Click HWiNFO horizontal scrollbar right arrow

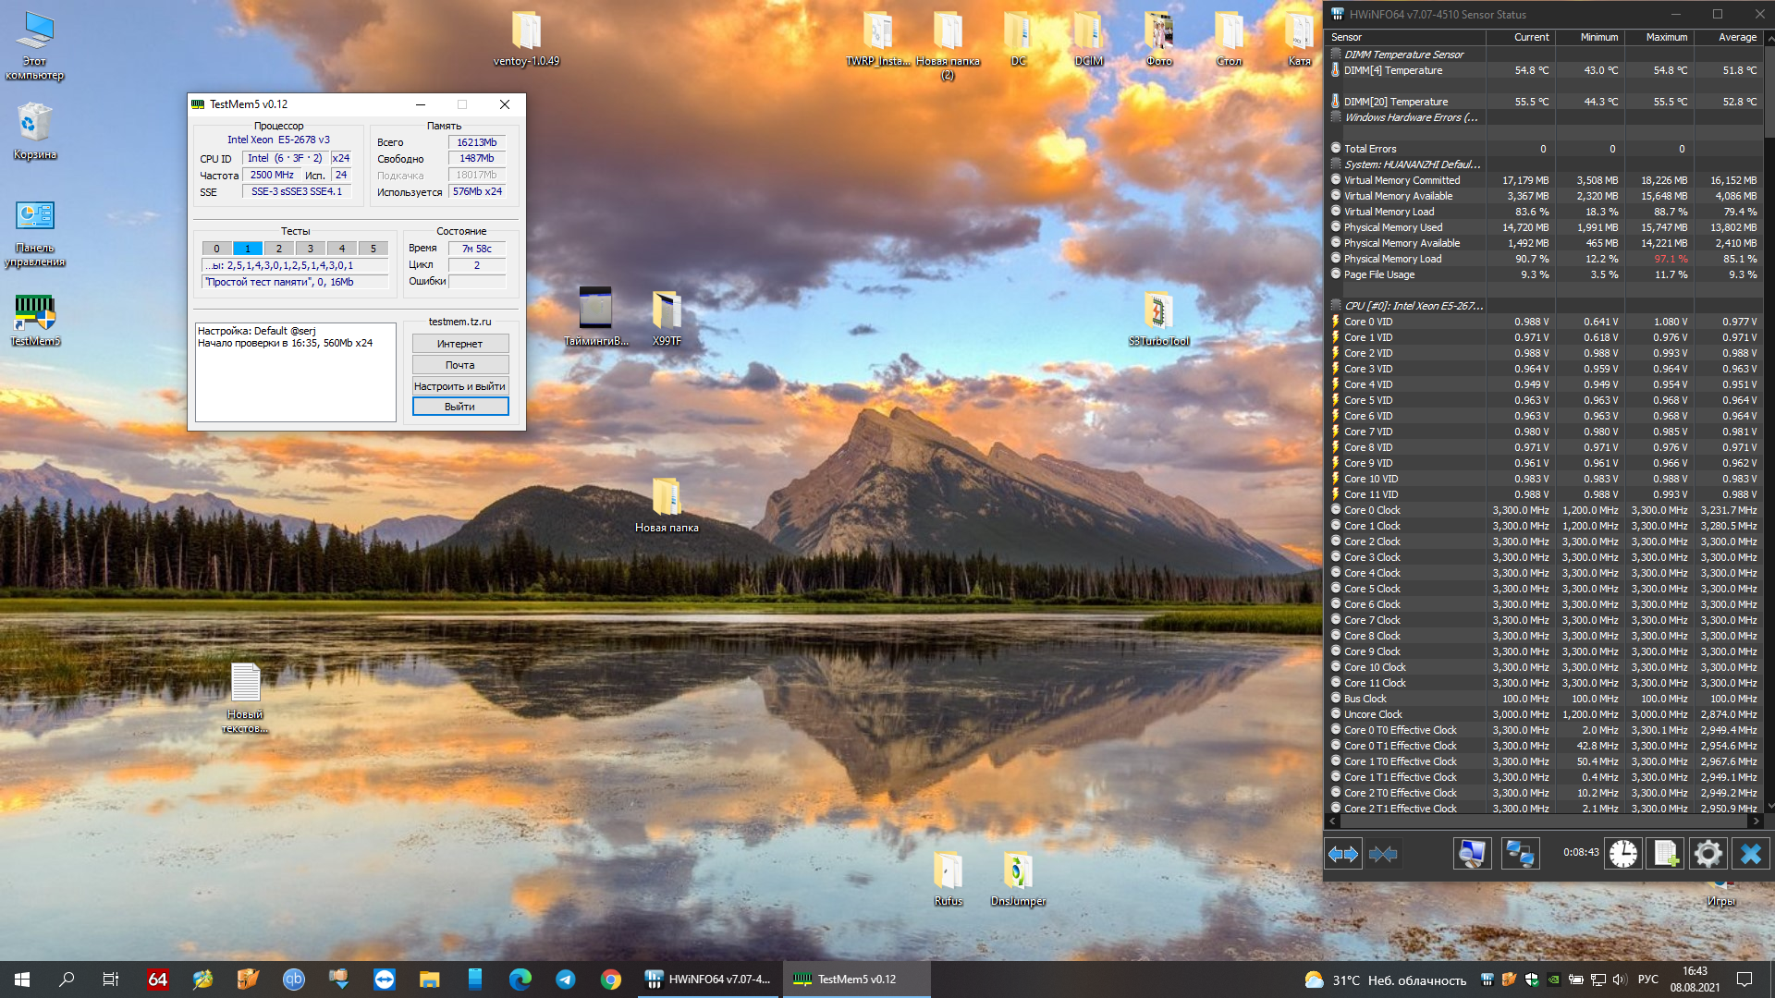point(1756,821)
